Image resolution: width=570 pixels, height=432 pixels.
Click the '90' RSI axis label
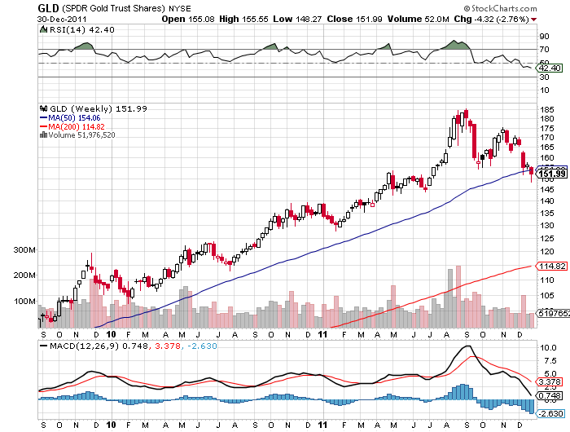tap(544, 37)
